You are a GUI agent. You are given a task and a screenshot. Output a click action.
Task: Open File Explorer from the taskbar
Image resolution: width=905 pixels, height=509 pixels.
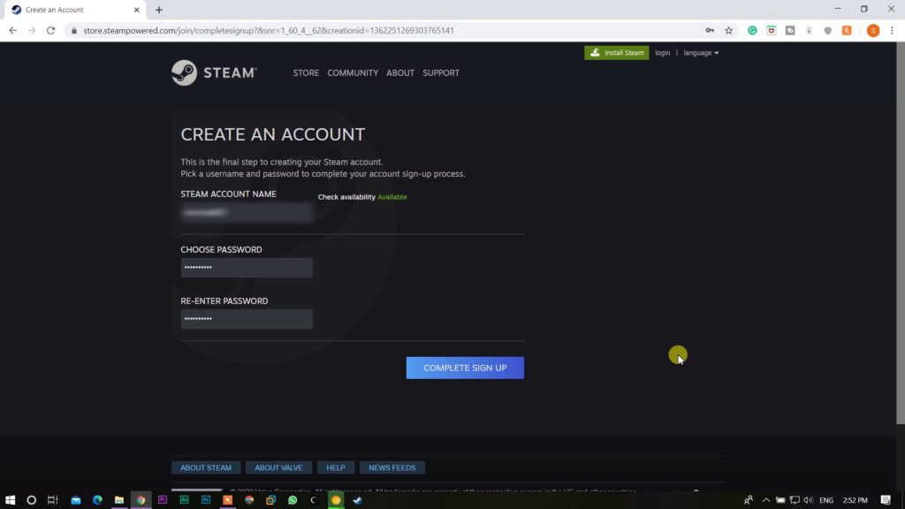click(x=119, y=500)
